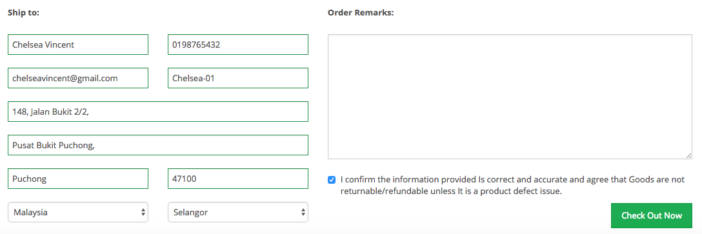Select the Puchong city field
702x234 pixels.
[x=78, y=179]
